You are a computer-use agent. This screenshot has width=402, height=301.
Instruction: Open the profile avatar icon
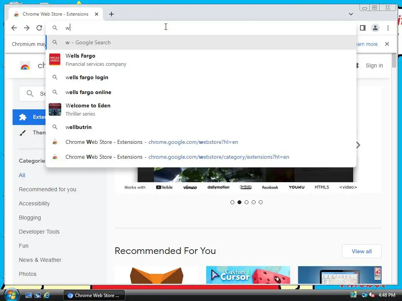pos(375,28)
